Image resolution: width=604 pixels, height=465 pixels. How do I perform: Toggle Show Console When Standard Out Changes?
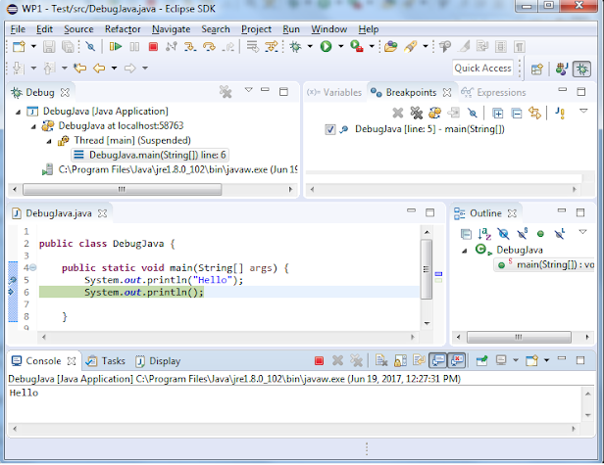pyautogui.click(x=438, y=361)
